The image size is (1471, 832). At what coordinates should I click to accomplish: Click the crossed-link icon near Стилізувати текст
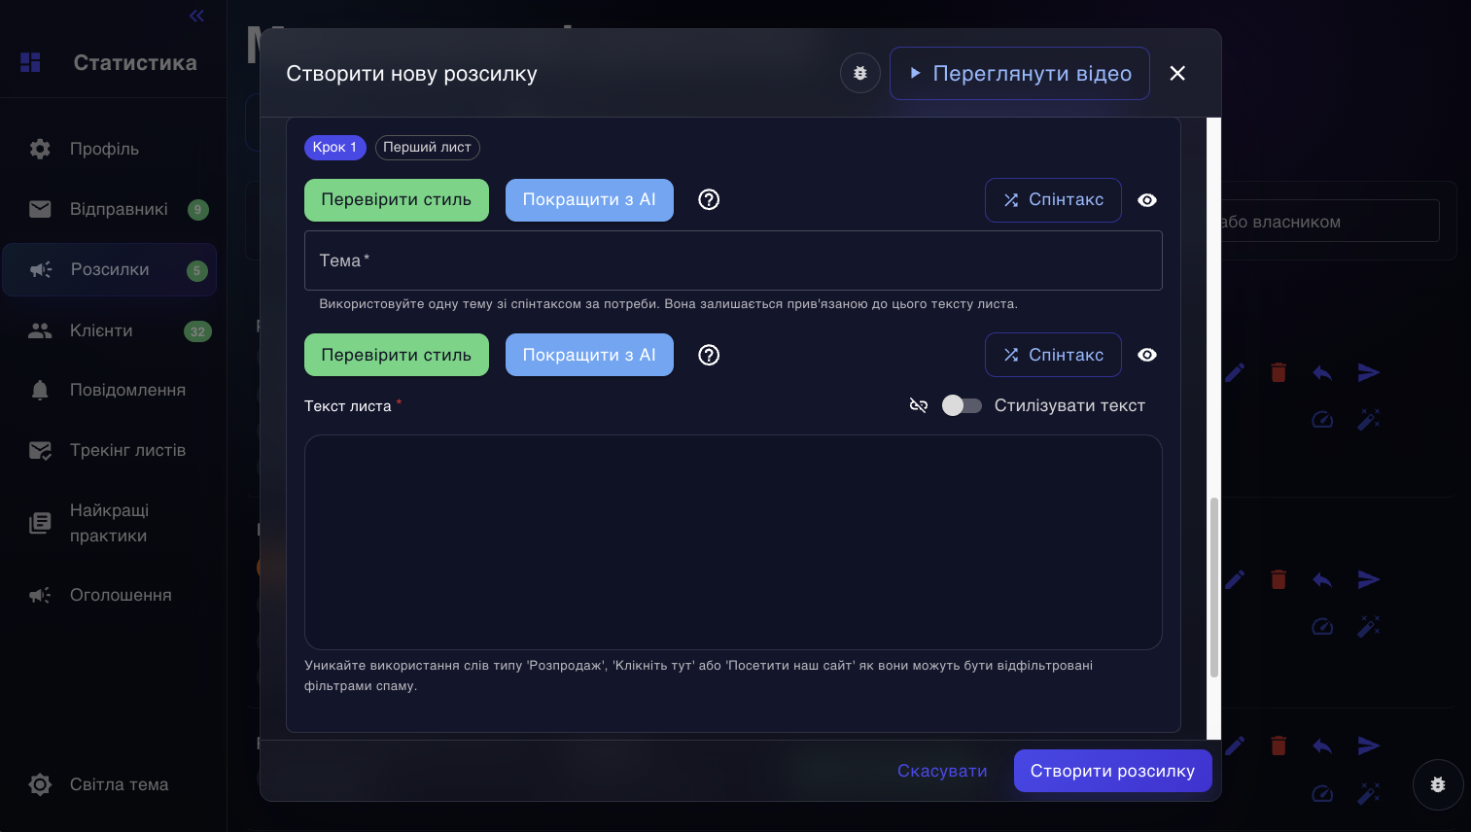click(x=919, y=405)
